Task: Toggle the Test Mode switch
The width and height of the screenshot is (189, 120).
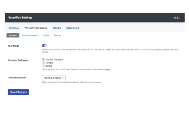Action: tap(44, 46)
